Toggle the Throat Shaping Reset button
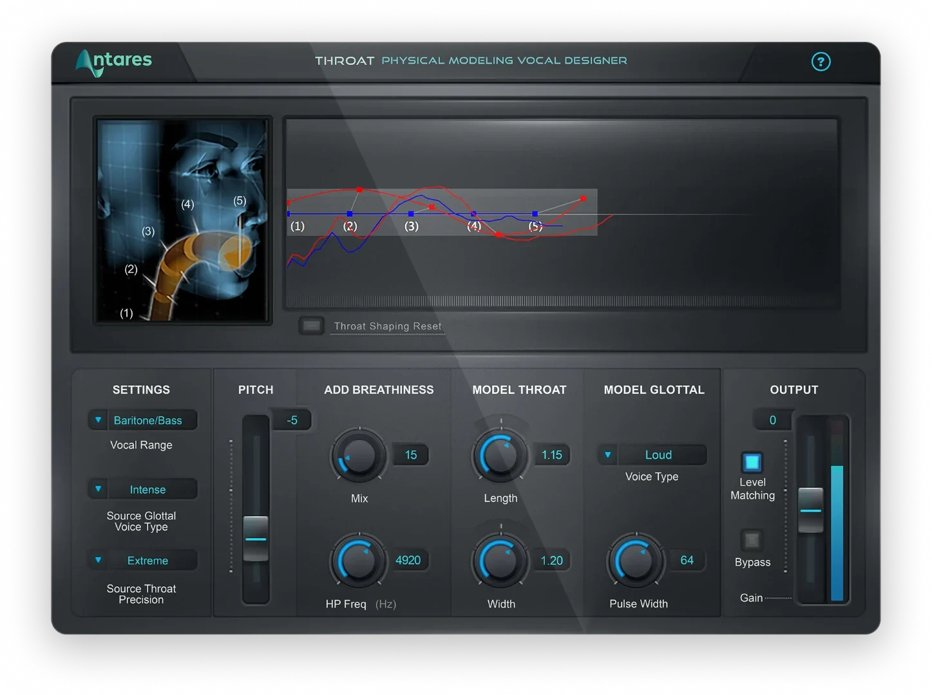The width and height of the screenshot is (932, 695). [311, 326]
